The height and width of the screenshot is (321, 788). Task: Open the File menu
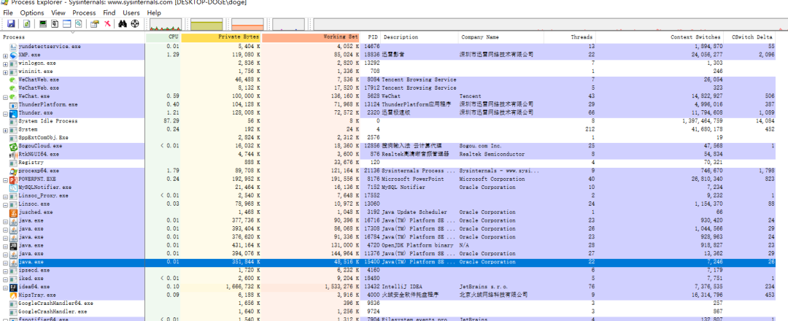coord(8,12)
